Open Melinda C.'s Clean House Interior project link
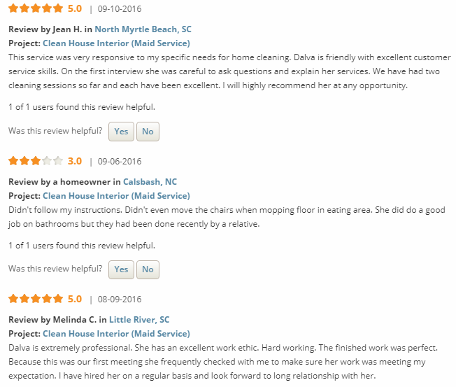Image resolution: width=456 pixels, height=387 pixels. (116, 334)
